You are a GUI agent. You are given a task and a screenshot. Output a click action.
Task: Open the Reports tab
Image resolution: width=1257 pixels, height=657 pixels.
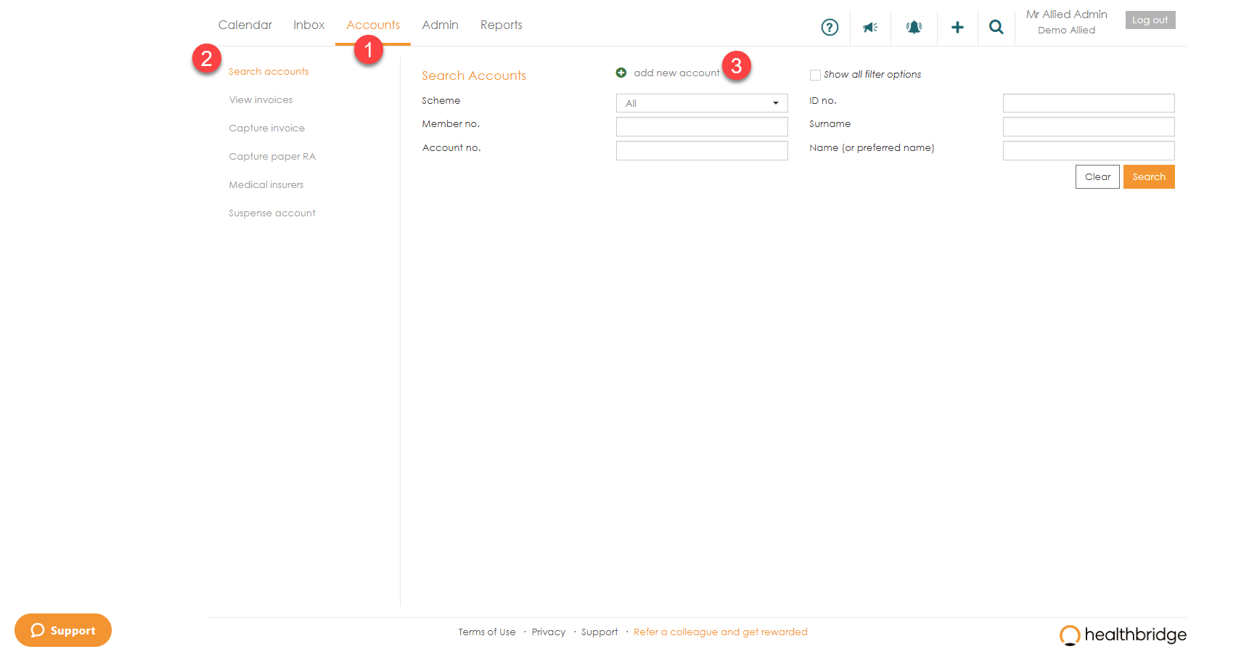[501, 25]
